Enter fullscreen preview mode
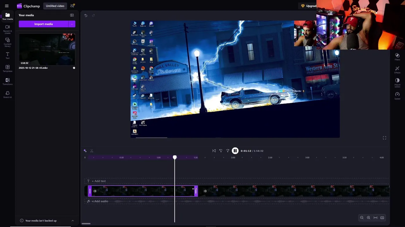The width and height of the screenshot is (405, 227). click(384, 138)
